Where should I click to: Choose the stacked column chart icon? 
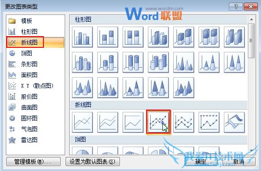coord(108,37)
